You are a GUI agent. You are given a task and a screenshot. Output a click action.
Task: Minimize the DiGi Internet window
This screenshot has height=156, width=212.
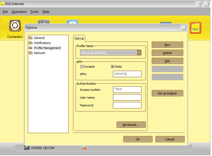(199, 4)
